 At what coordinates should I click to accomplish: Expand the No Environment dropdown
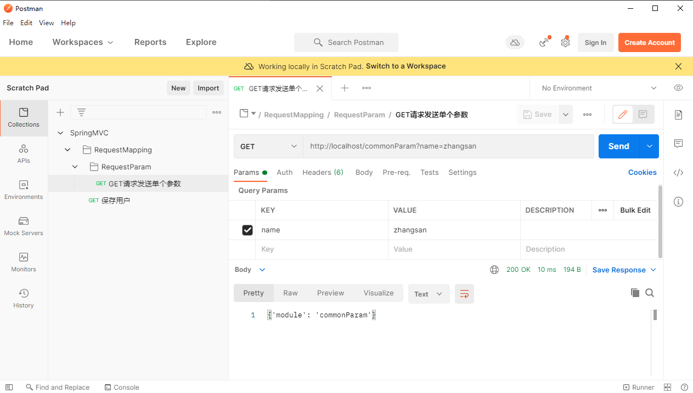(599, 88)
